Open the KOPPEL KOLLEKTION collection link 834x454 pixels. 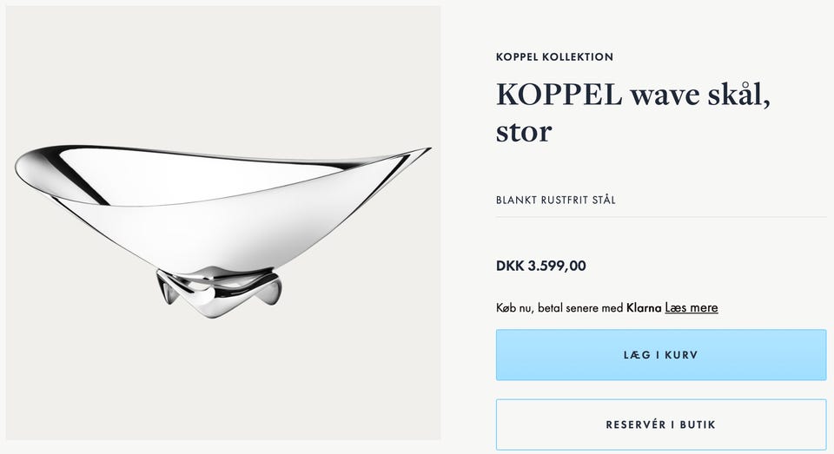click(554, 57)
